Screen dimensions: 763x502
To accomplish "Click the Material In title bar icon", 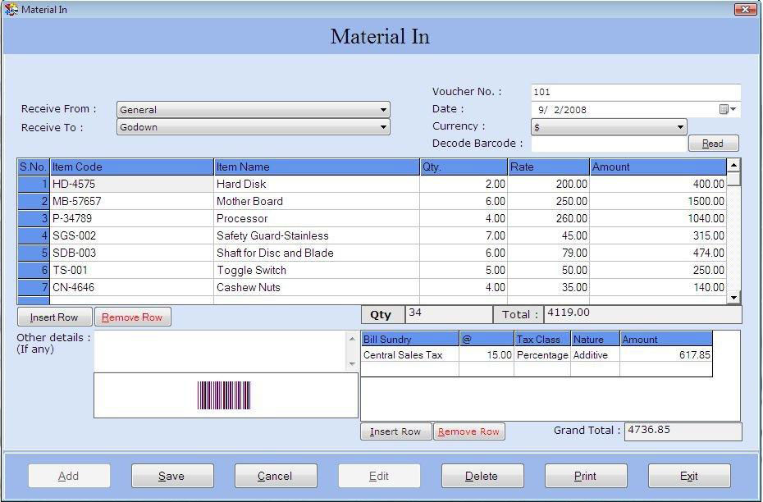I will 12,9.
